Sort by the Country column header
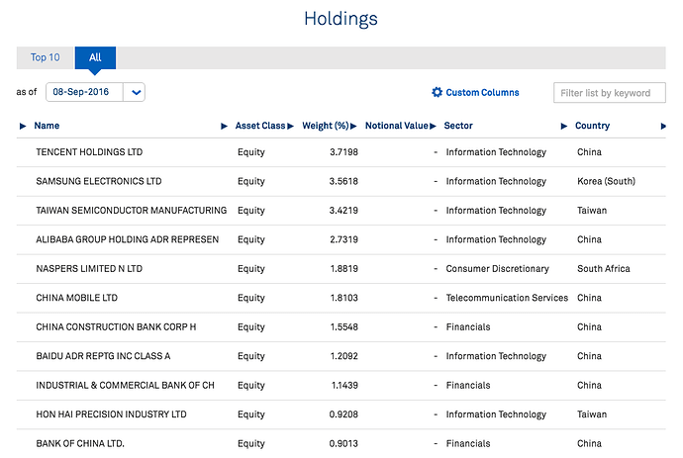Viewport: 683px width, 458px height. [x=592, y=126]
